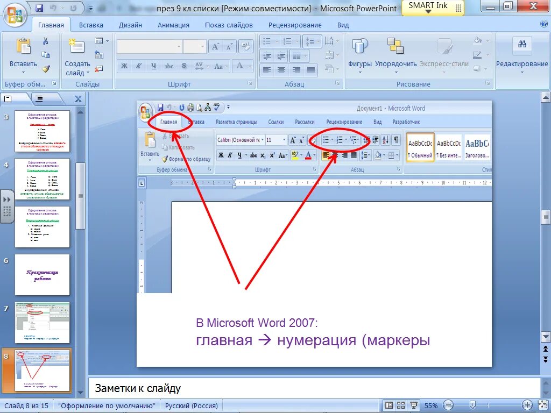Toggle align text right

pyautogui.click(x=296, y=70)
